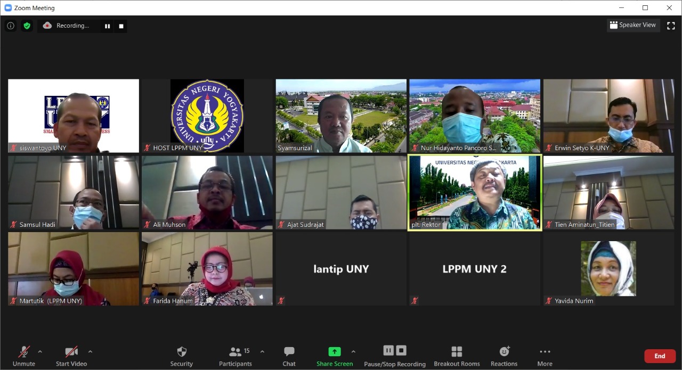
Task: Open the Chat panel
Action: (x=289, y=356)
